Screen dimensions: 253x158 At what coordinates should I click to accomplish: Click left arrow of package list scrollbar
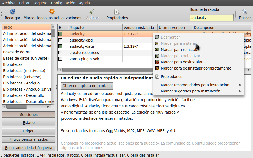pyautogui.click(x=60, y=70)
